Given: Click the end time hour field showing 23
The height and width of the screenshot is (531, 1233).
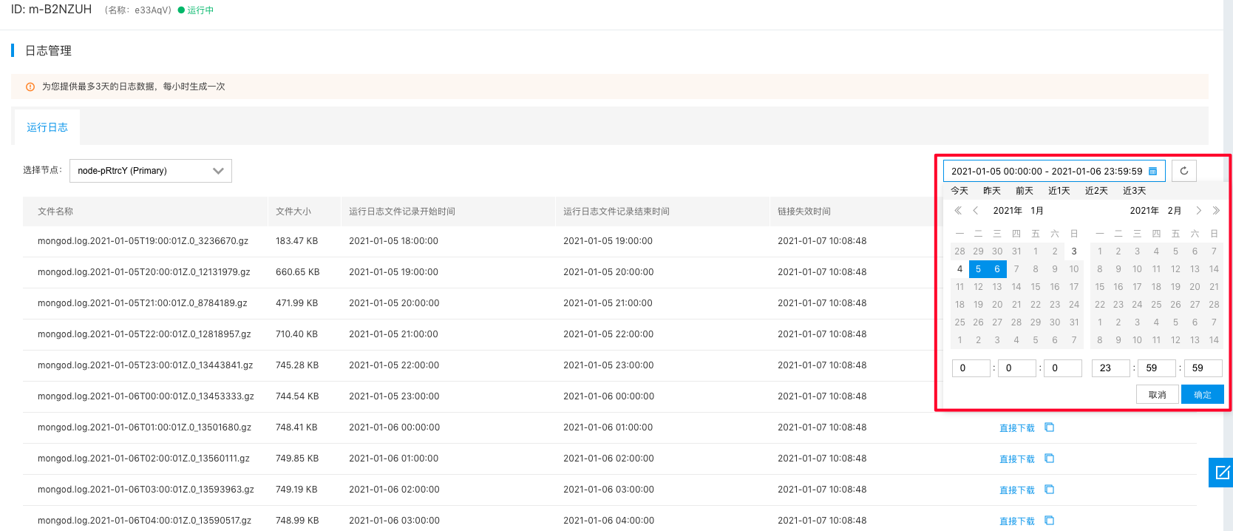Looking at the screenshot, I should (1110, 368).
